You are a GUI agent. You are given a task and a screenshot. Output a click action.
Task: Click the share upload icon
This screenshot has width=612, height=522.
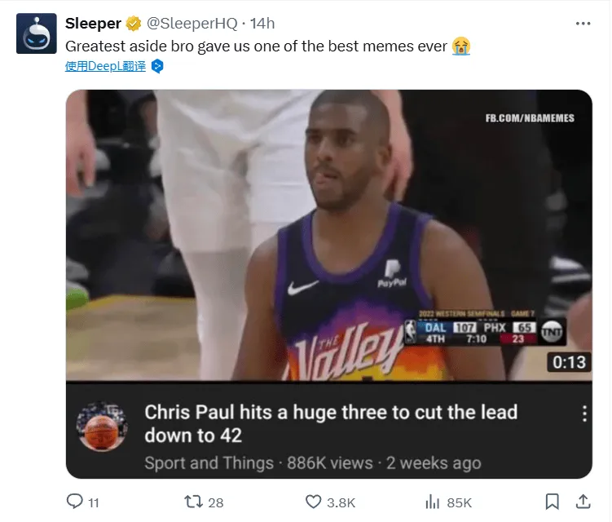click(x=583, y=502)
